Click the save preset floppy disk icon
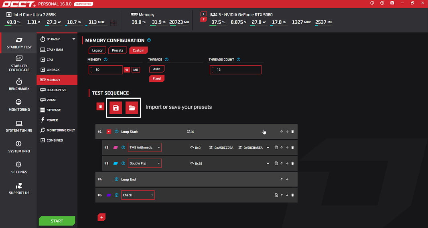 [116, 108]
